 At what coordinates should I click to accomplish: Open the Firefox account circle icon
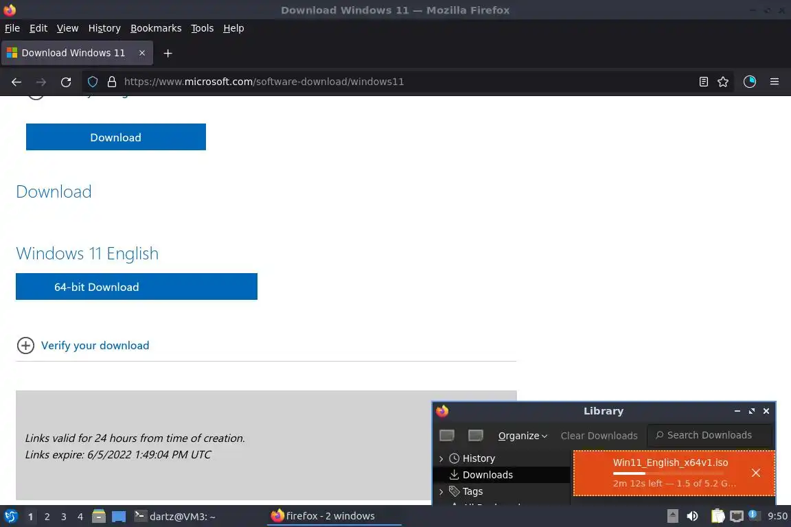pyautogui.click(x=750, y=82)
